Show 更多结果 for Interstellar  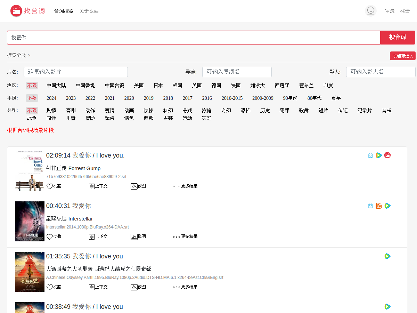pyautogui.click(x=185, y=236)
